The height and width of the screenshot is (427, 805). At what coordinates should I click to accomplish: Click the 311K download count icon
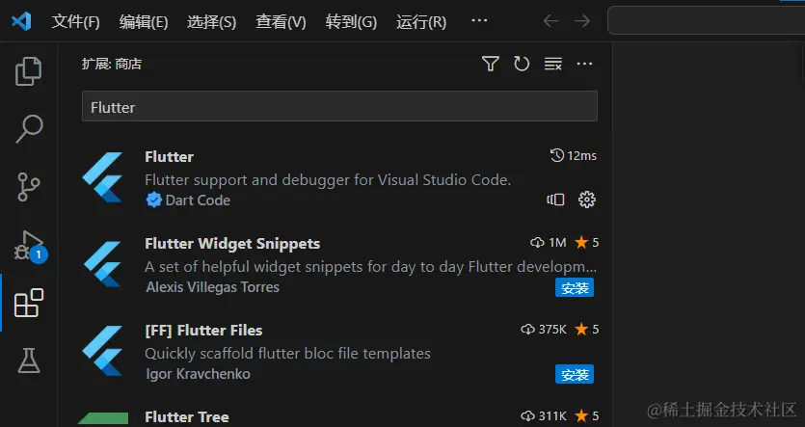(527, 415)
